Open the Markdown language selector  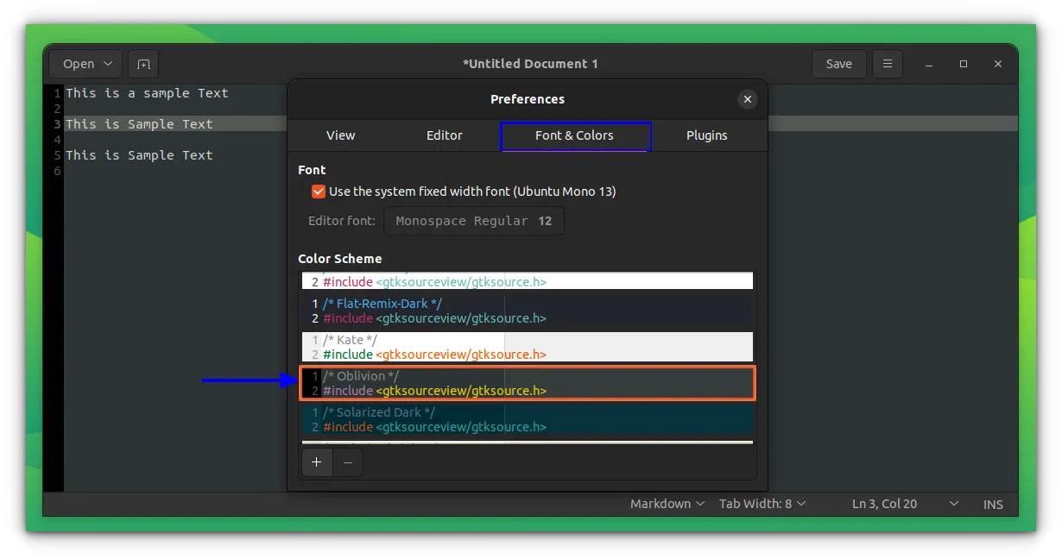pos(667,504)
